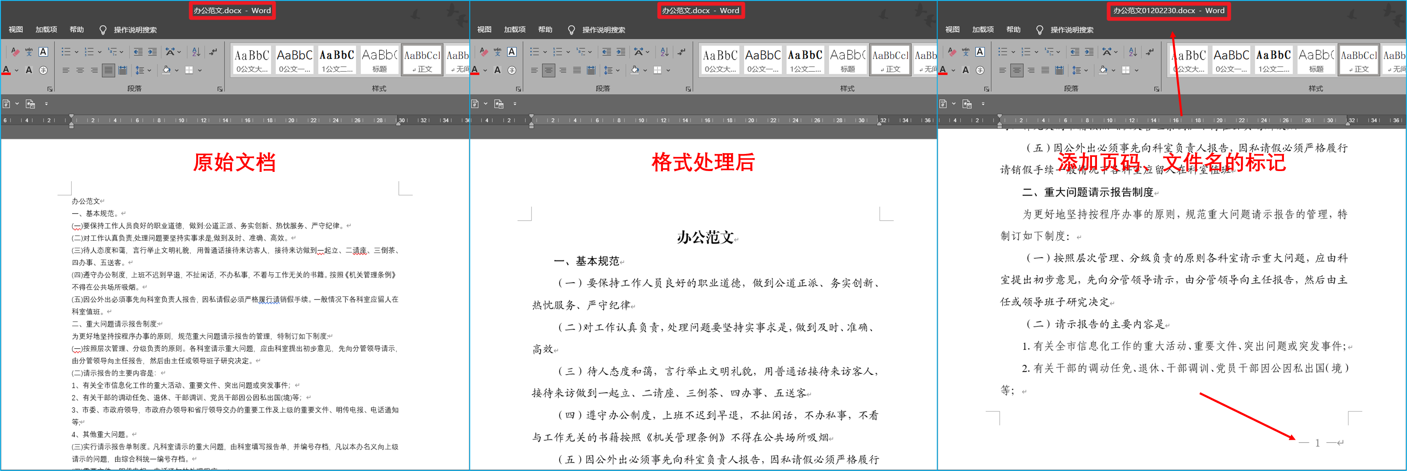Select the 排序 sort icon in 段落 group
Screen dimensions: 1407x471
coord(196,53)
